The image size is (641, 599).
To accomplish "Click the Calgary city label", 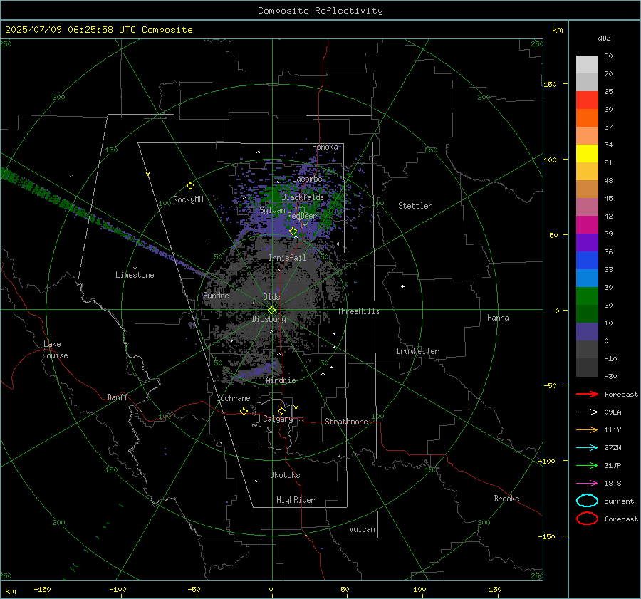I will pos(278,419).
